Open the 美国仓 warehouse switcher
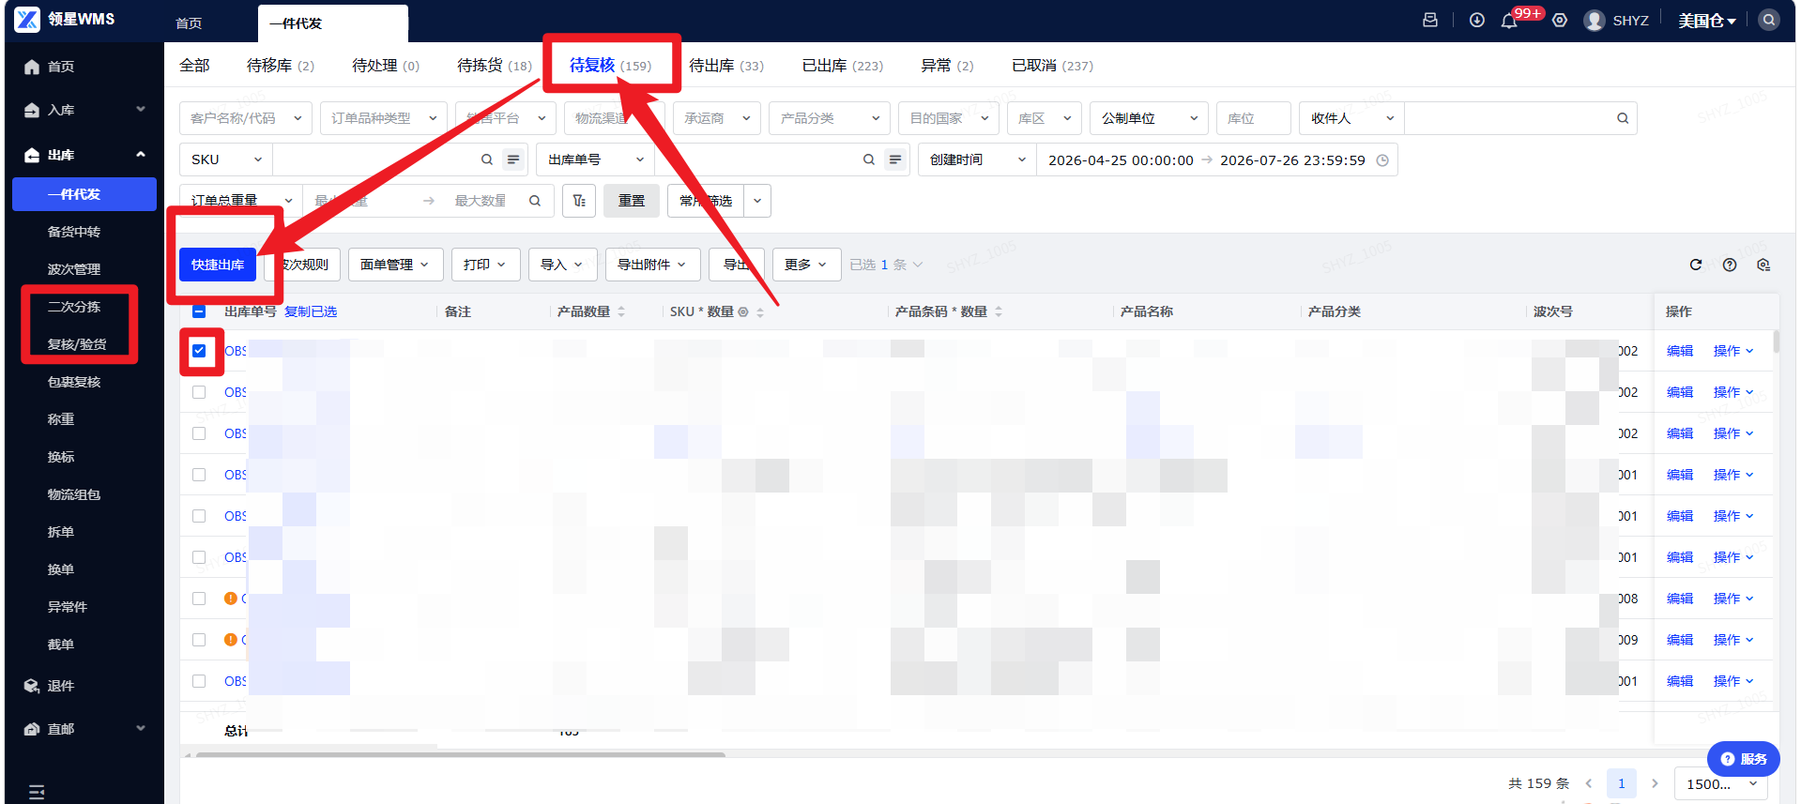 1707,21
